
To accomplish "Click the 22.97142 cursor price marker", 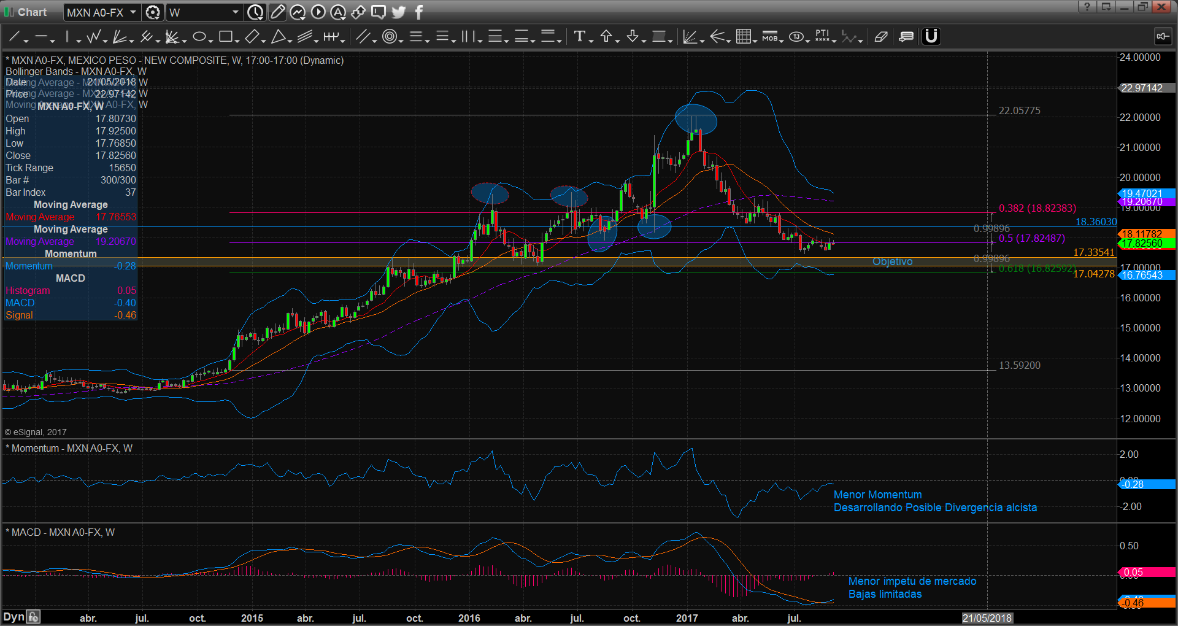I will pyautogui.click(x=1146, y=88).
